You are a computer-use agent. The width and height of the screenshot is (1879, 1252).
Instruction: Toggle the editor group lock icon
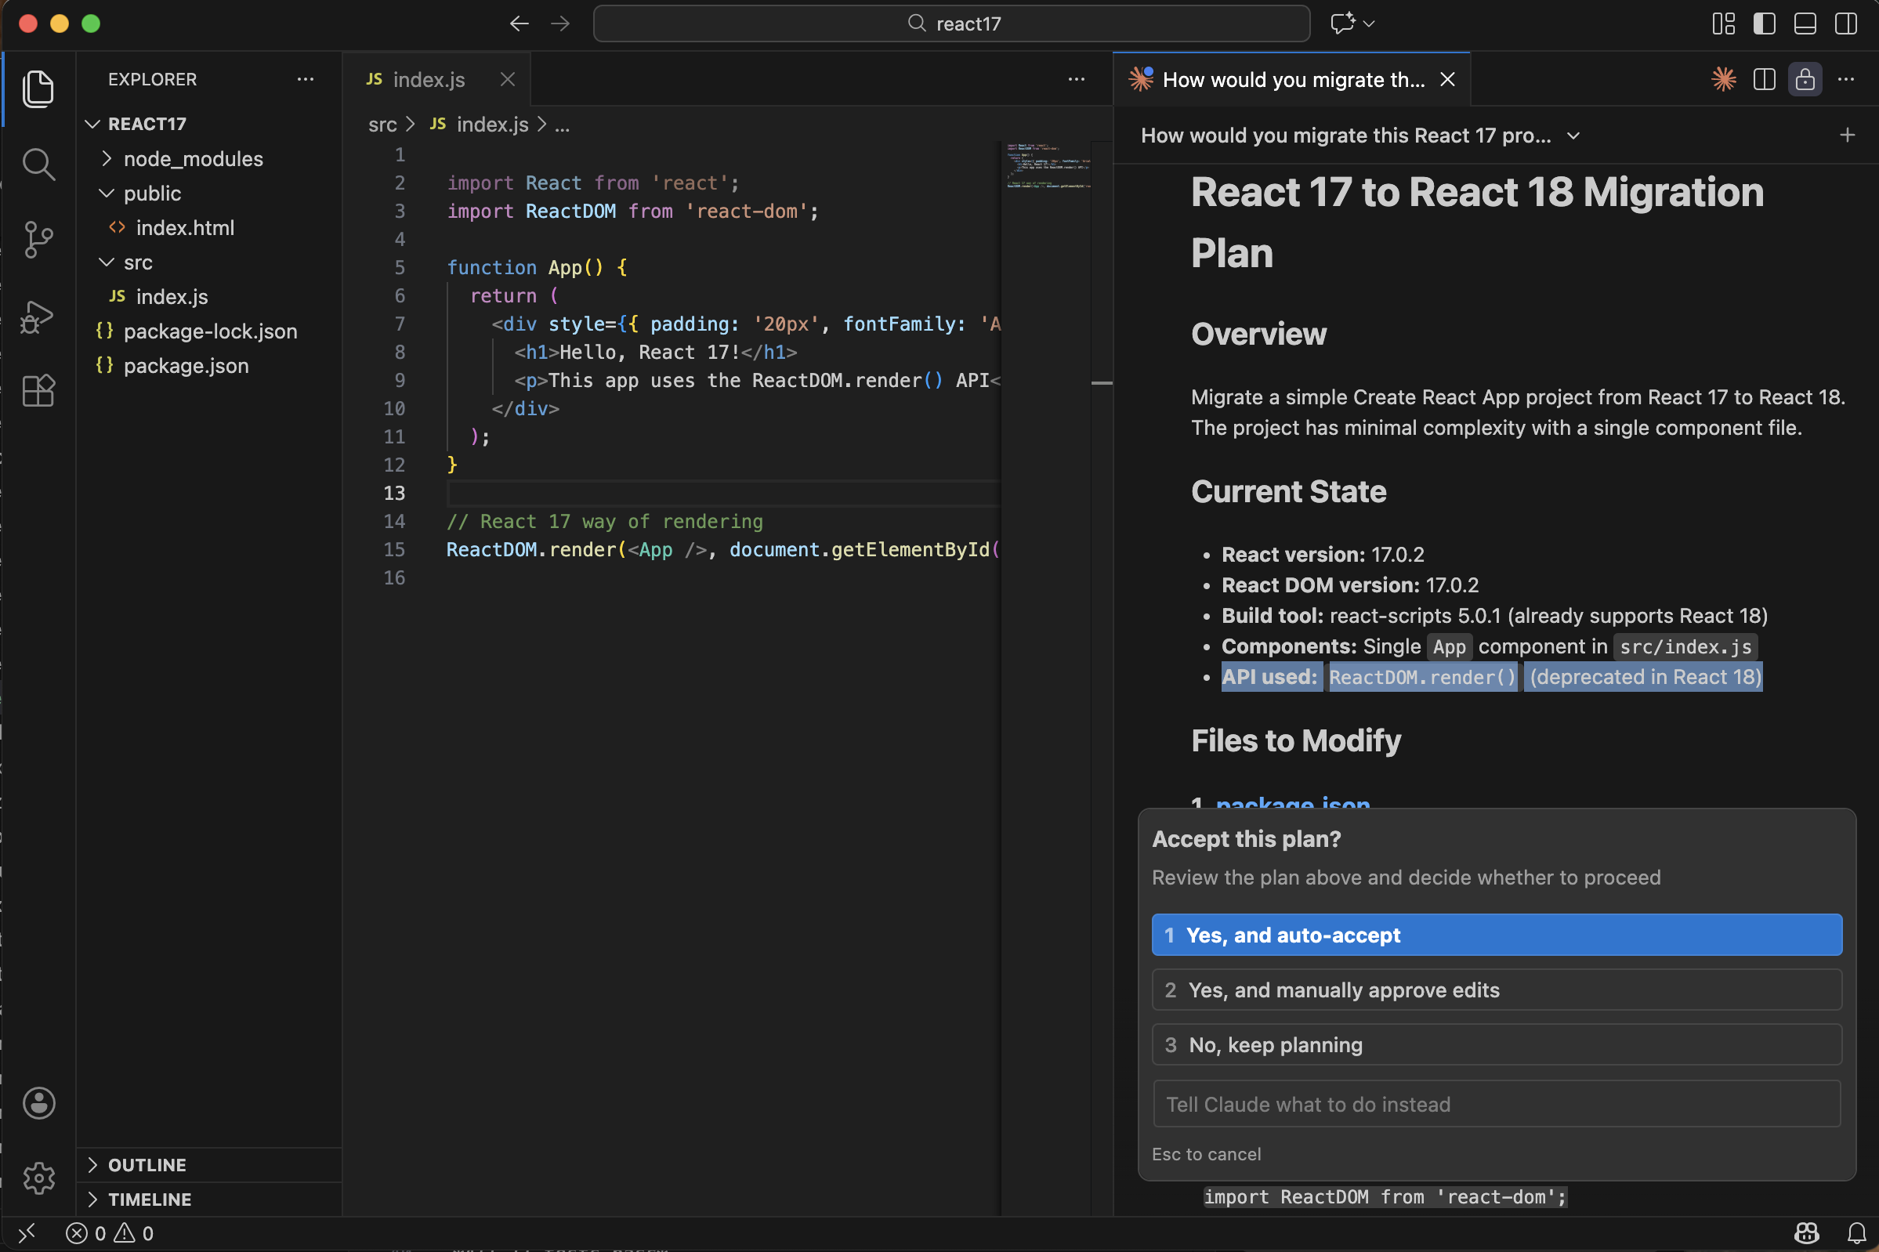click(1805, 79)
